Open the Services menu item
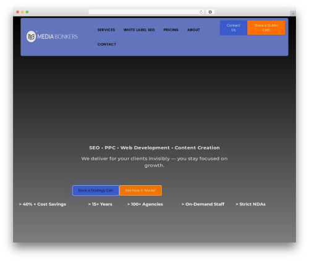 click(106, 30)
